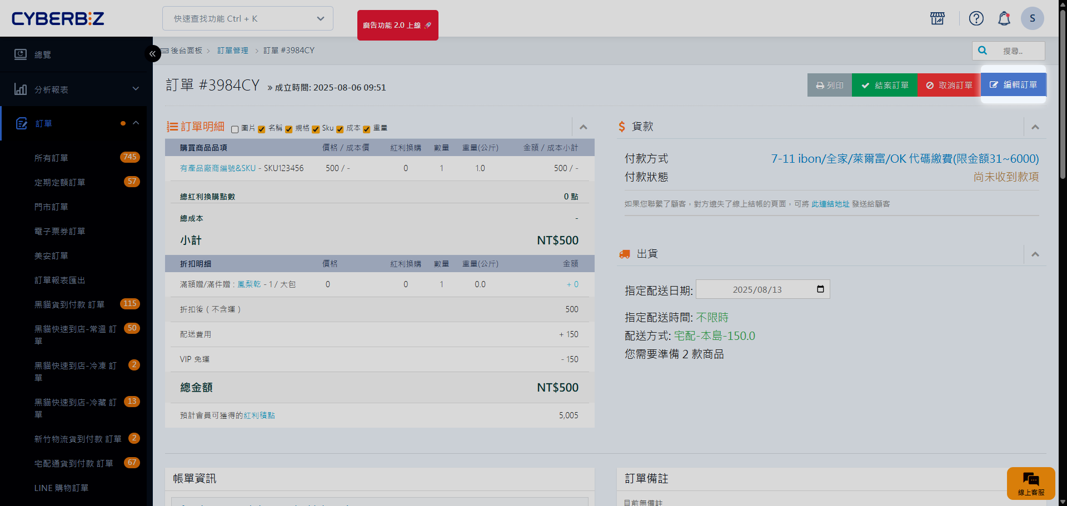Click the 總覽 dashboard icon
The image size is (1067, 506).
(x=21, y=54)
